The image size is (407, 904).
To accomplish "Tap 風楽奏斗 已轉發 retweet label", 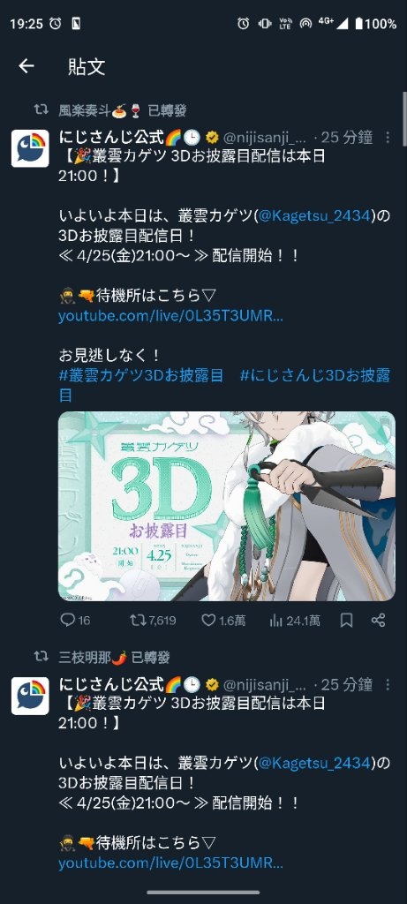I will click(x=122, y=110).
